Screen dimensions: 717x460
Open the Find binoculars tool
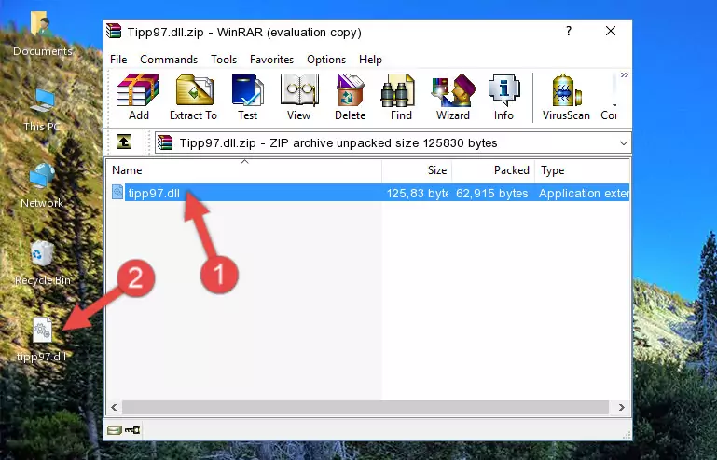click(401, 97)
